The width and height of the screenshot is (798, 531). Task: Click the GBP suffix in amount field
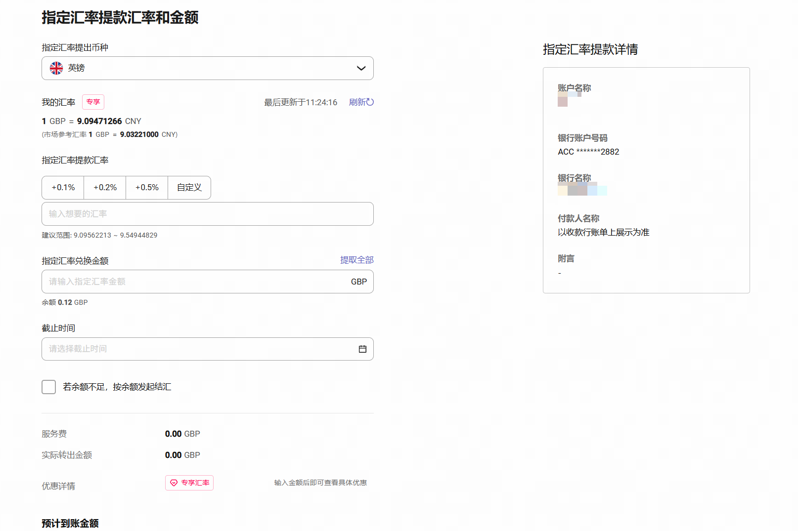pyautogui.click(x=359, y=282)
